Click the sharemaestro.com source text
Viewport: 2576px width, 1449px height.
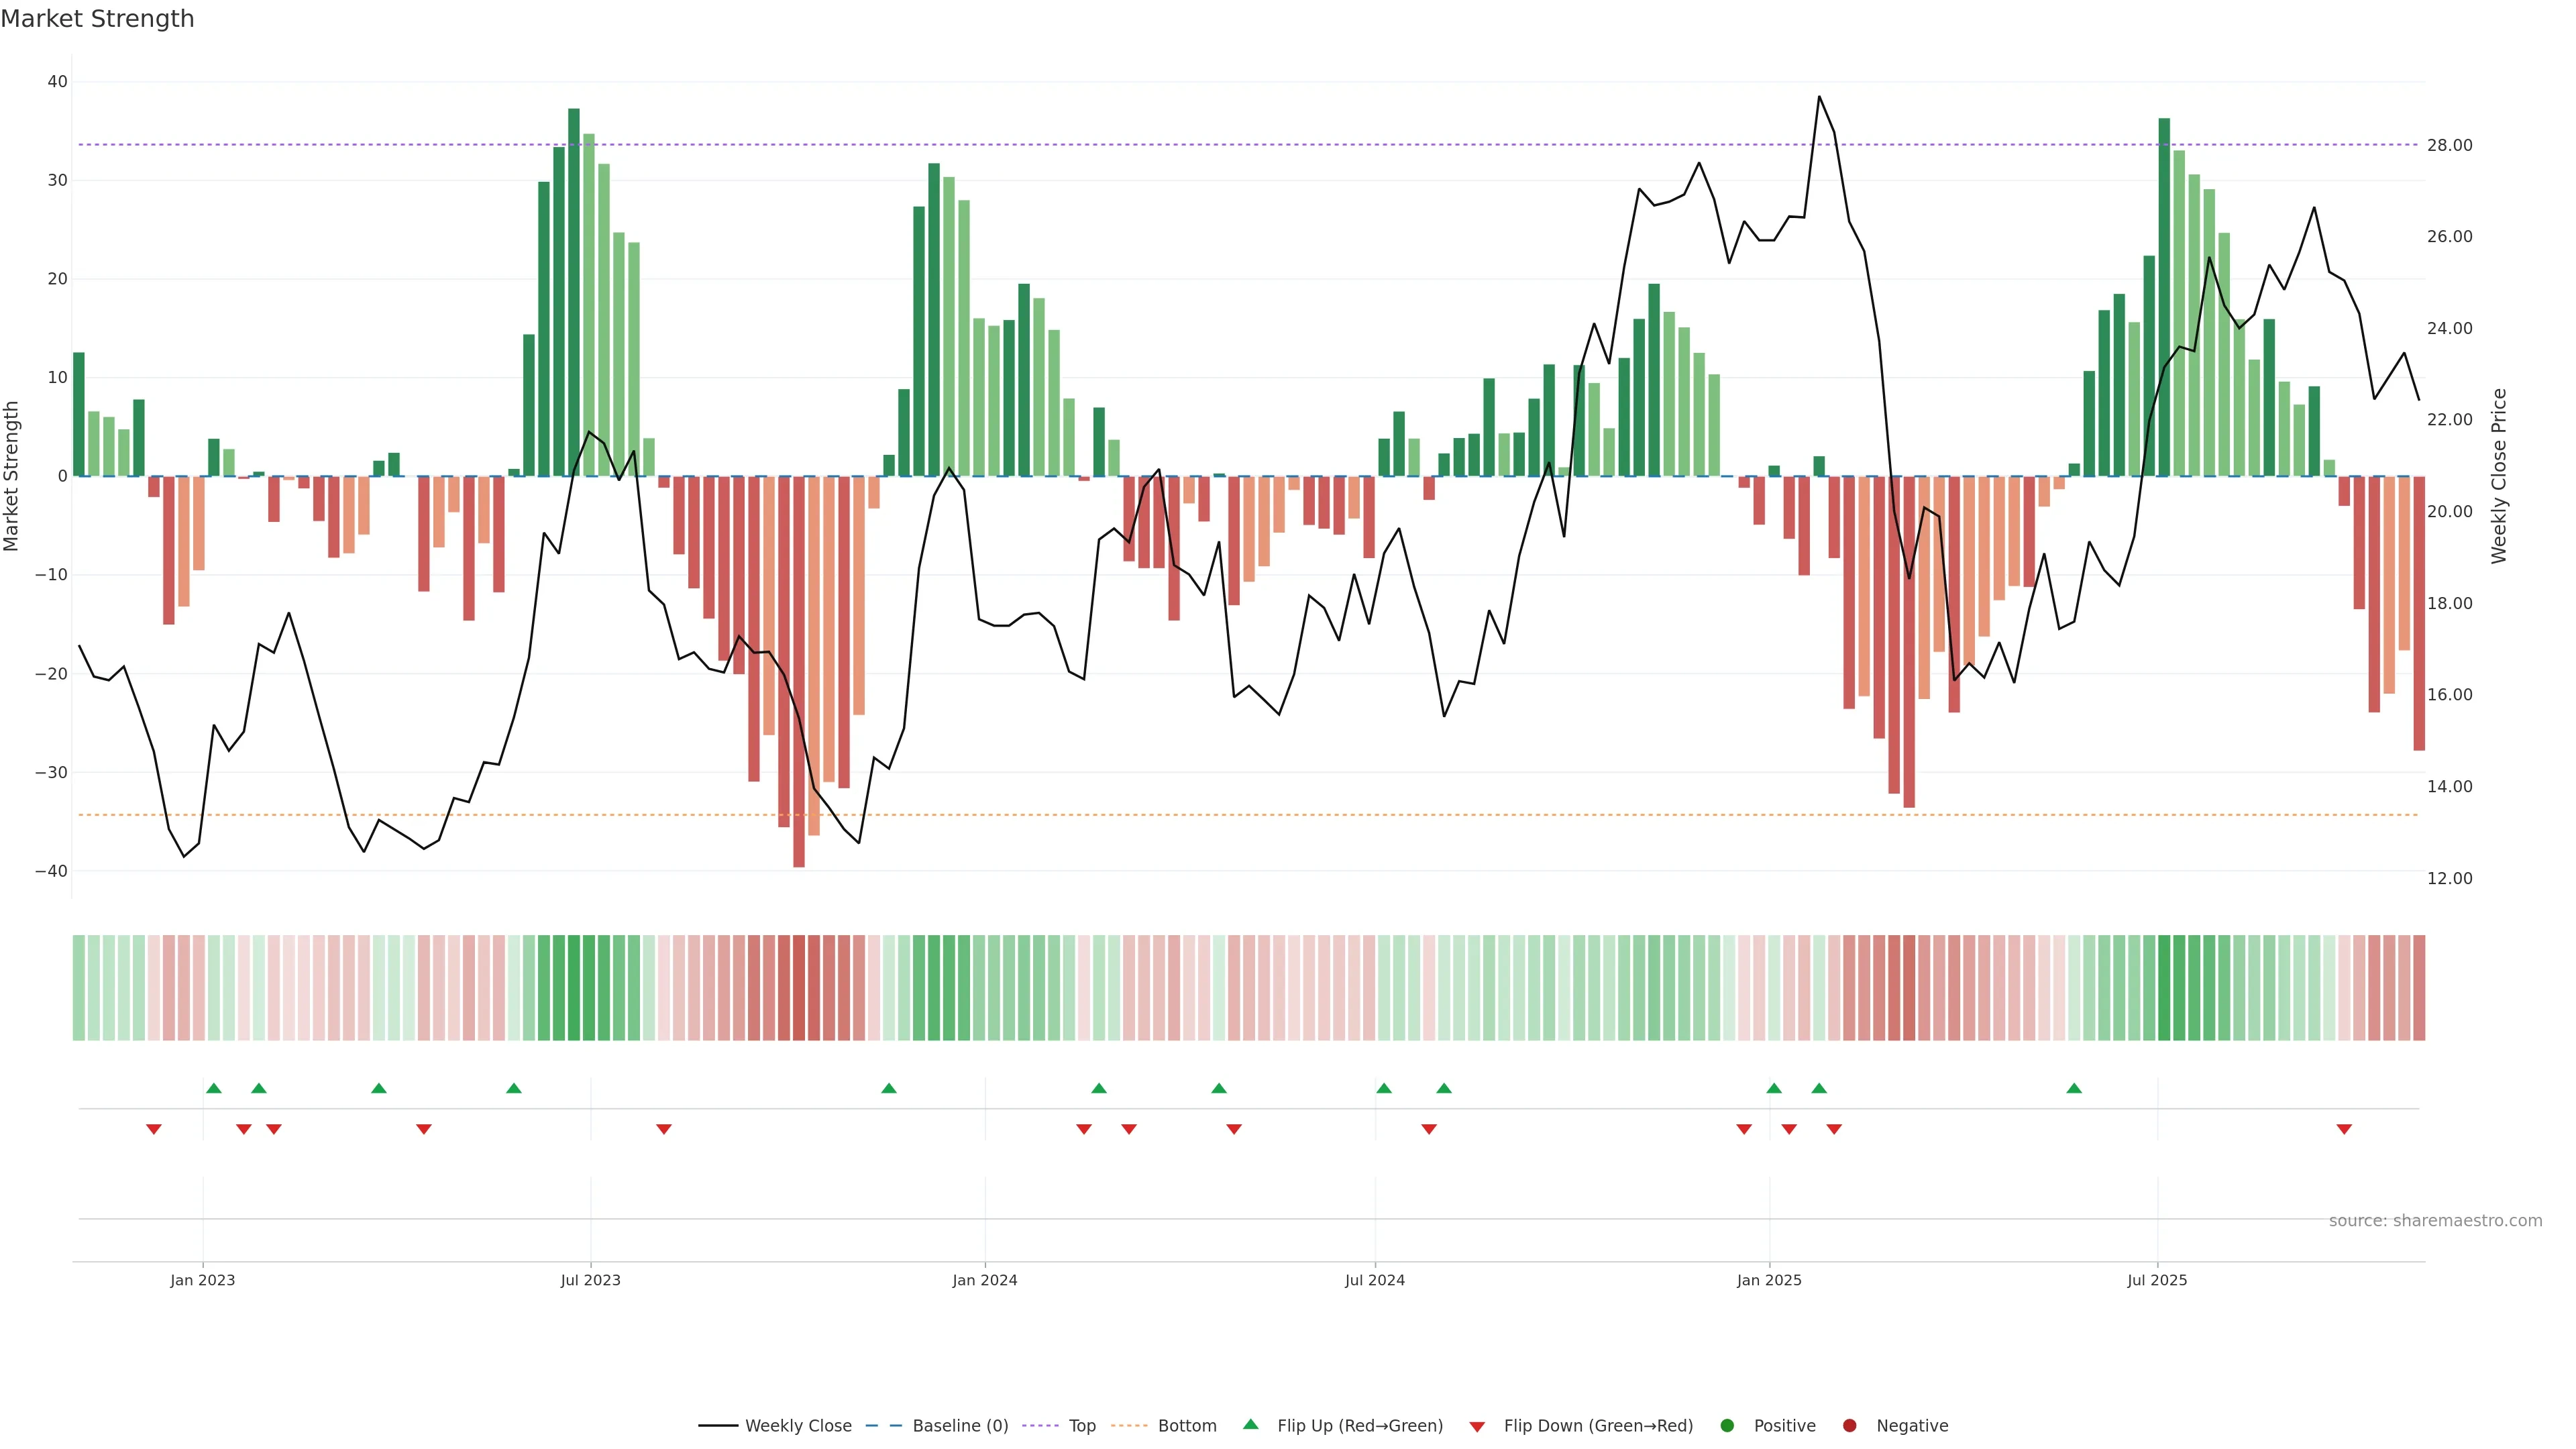tap(2435, 1220)
